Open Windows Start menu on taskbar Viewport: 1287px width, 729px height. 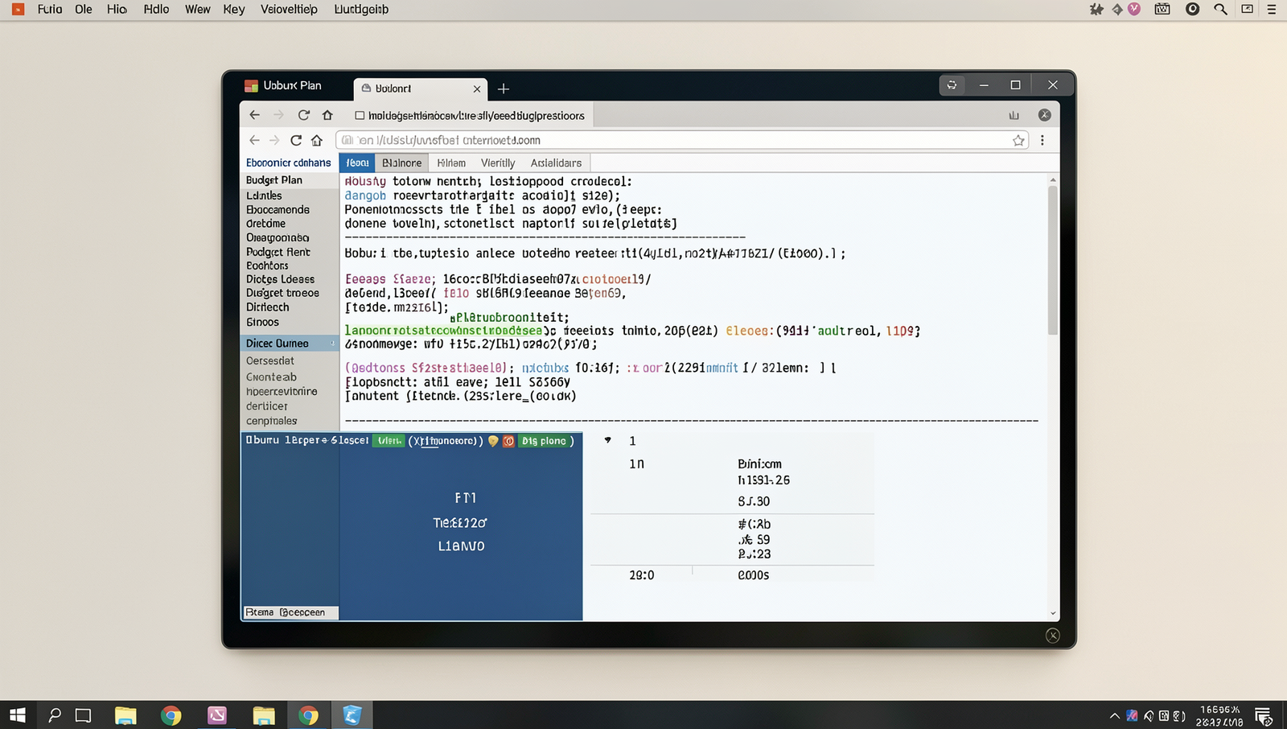[x=17, y=715]
